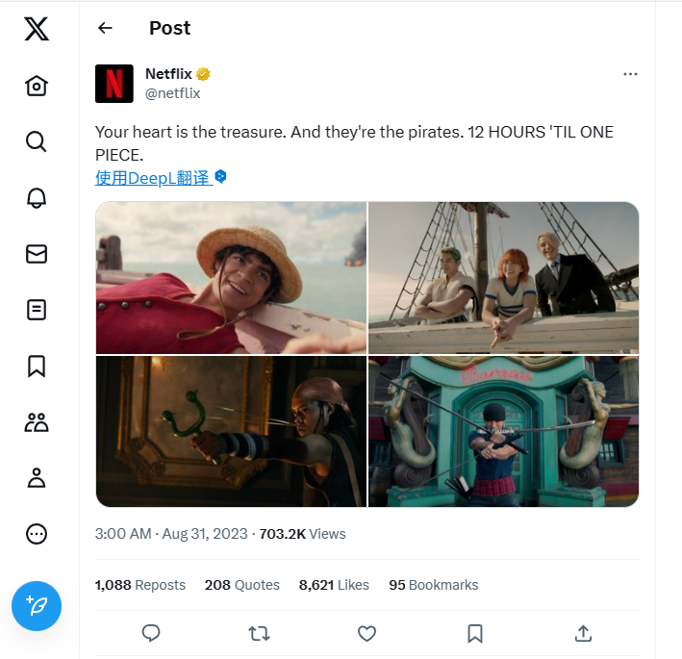
Task: Open the Netflix profile avatar
Action: pos(114,84)
